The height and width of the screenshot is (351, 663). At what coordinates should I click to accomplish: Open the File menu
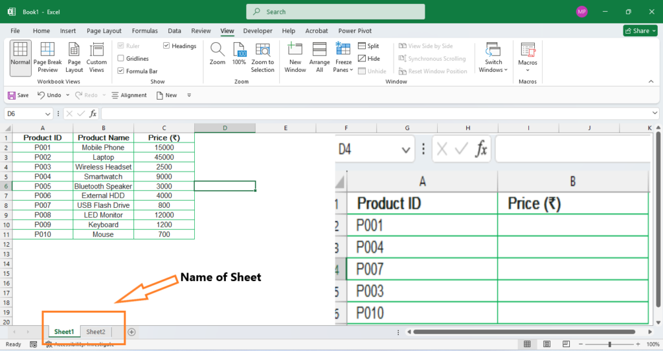point(16,31)
